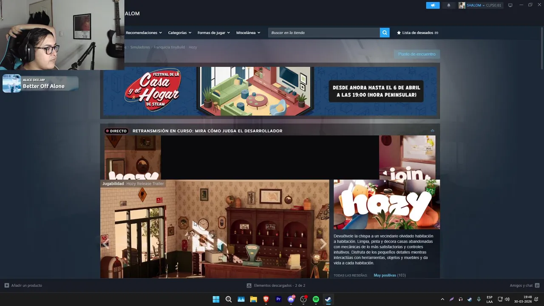Advance trailer carousel with the right arrow

pyautogui.click(x=323, y=244)
